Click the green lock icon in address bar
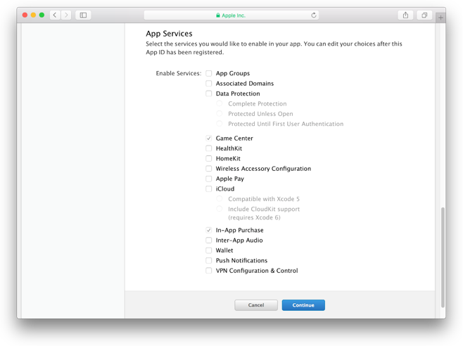 point(218,15)
